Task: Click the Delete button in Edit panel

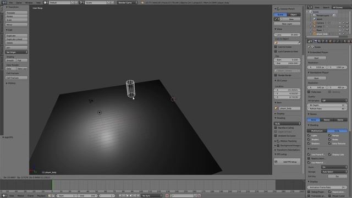Action: click(x=16, y=43)
